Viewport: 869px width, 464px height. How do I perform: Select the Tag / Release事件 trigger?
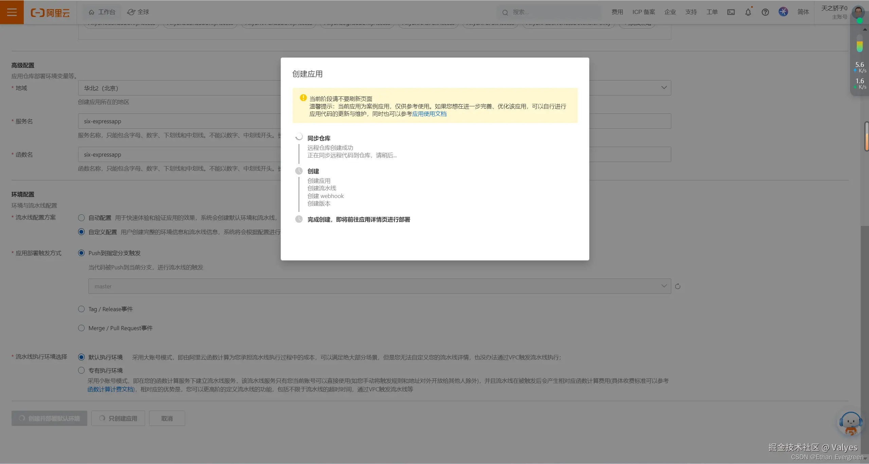(81, 309)
